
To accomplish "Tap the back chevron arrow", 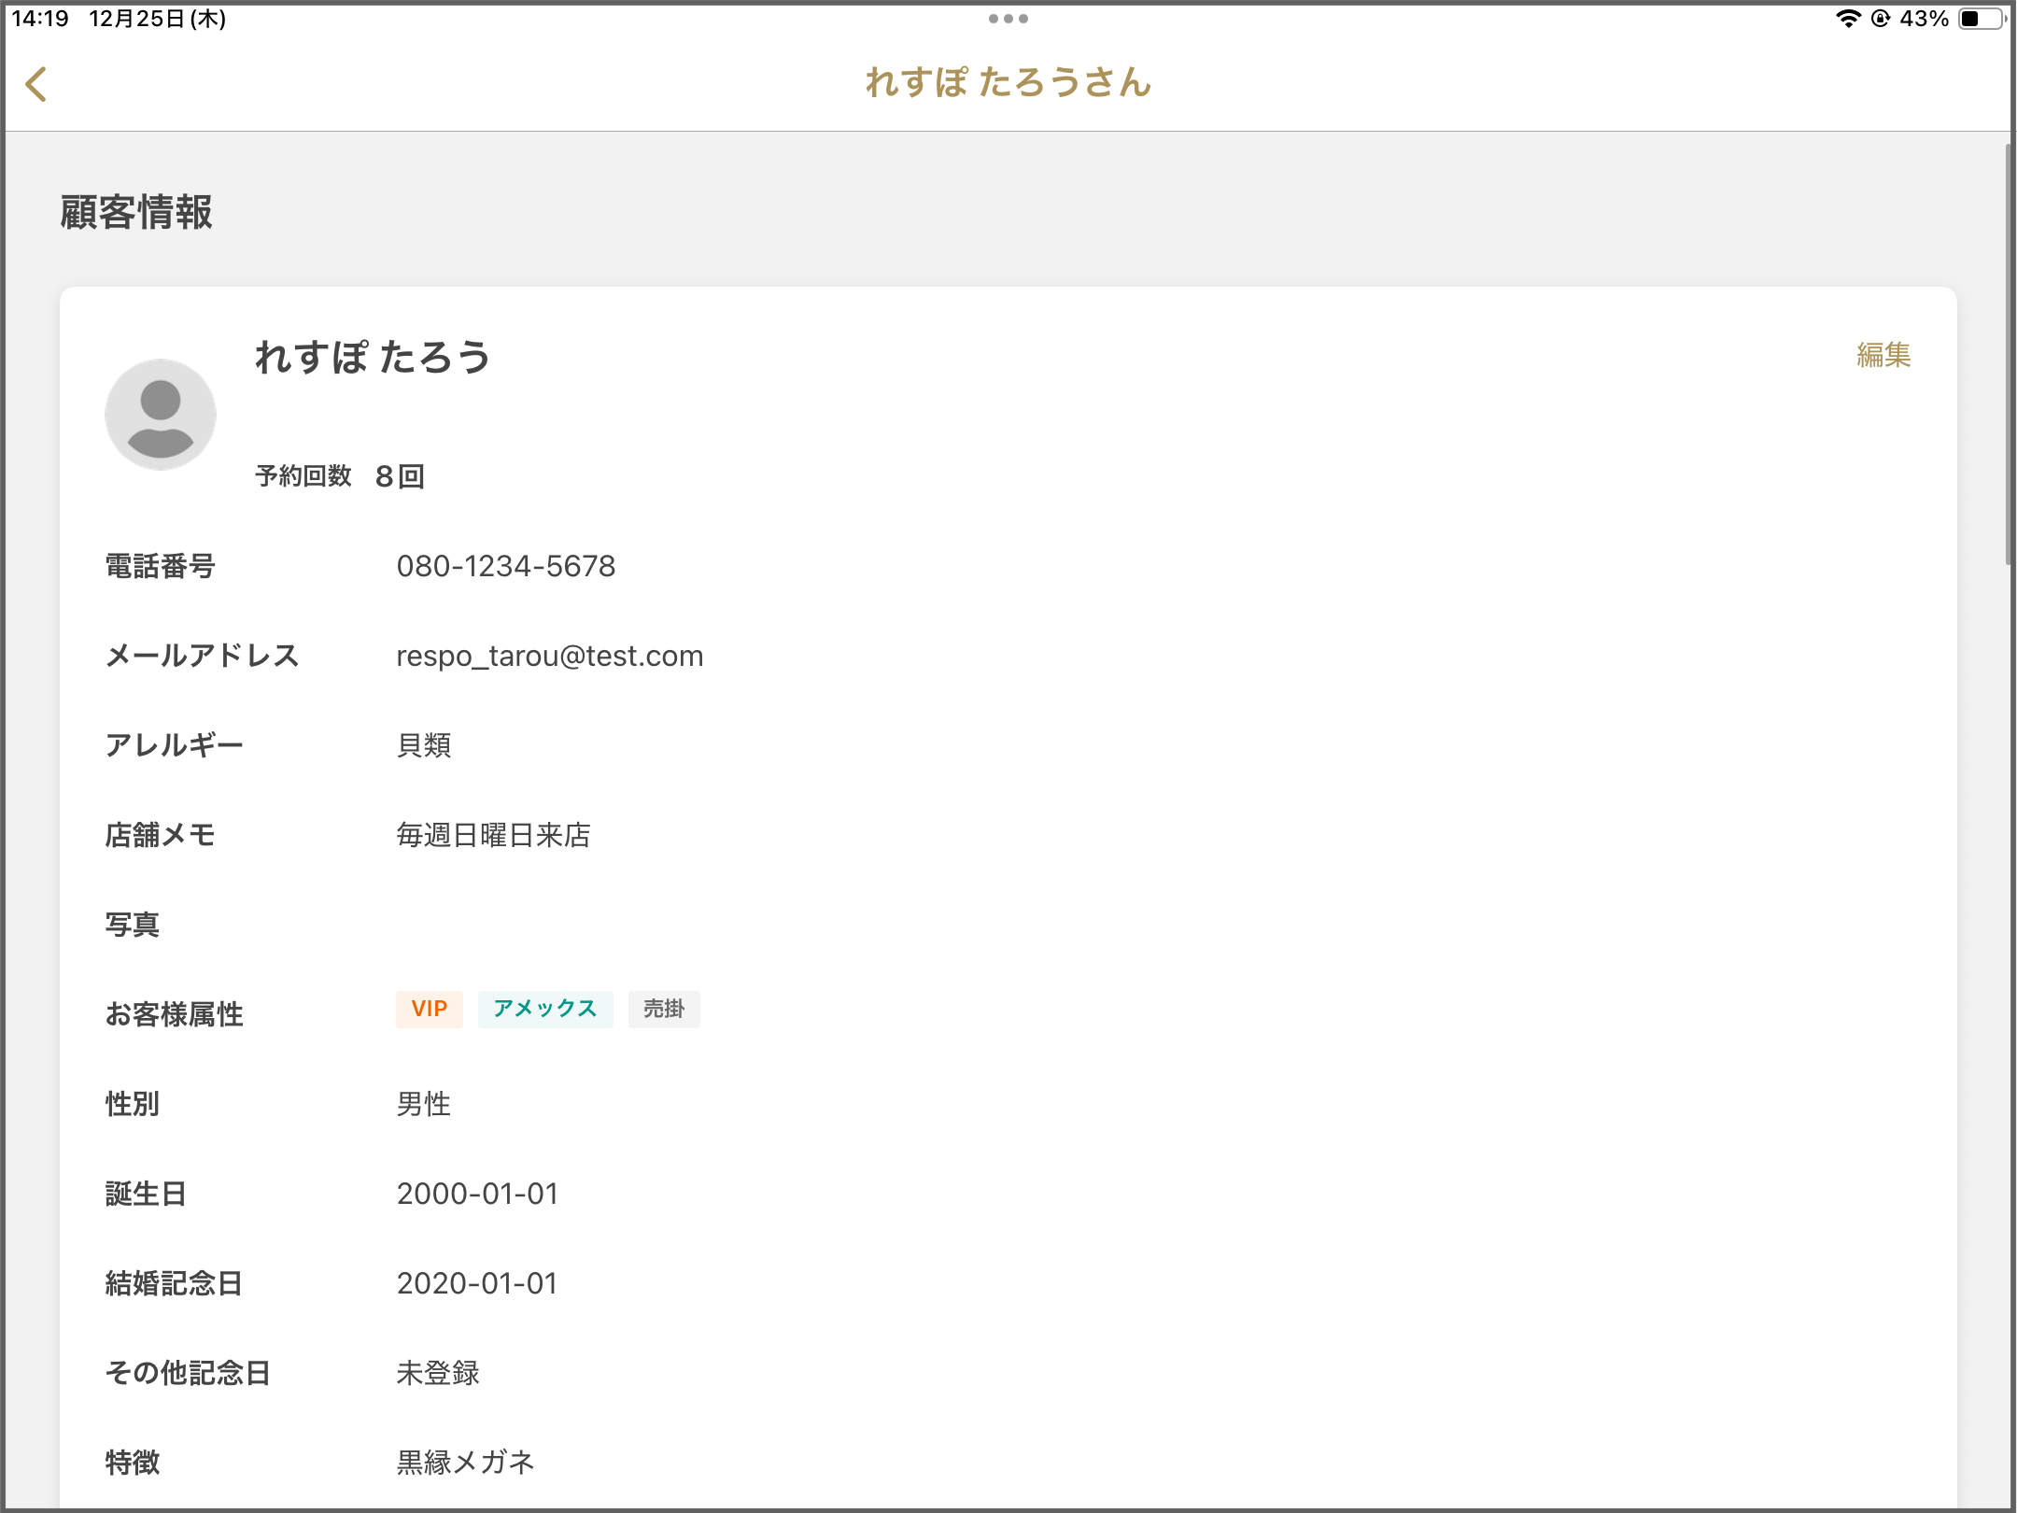I will coord(36,84).
